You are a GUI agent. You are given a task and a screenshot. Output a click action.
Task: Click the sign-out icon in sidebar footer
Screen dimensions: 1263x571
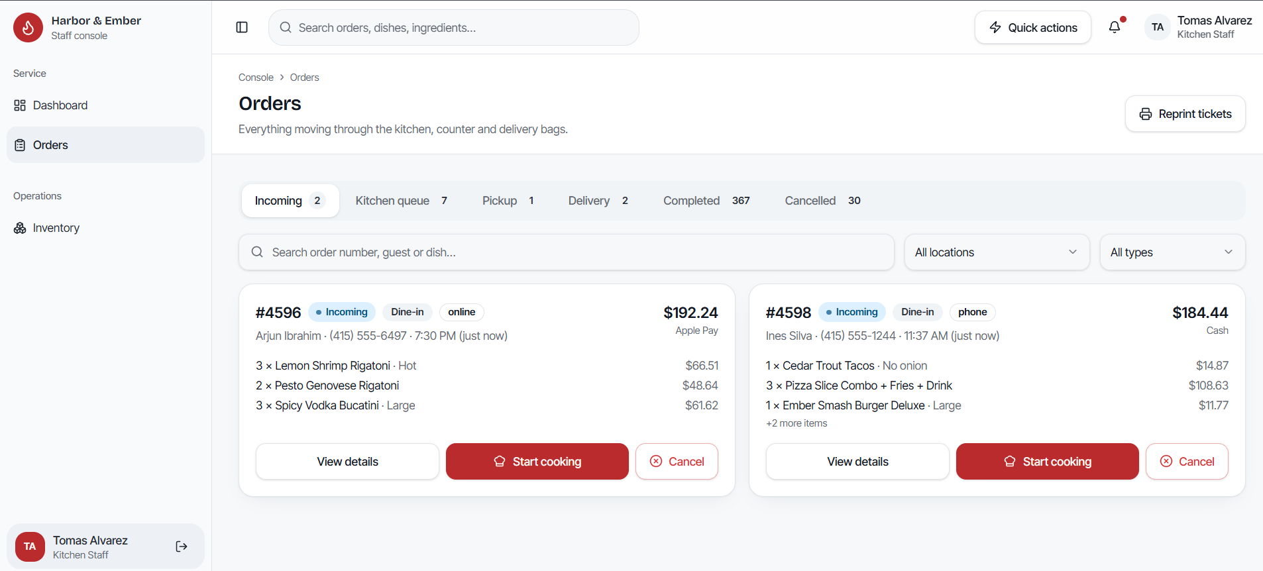[182, 546]
